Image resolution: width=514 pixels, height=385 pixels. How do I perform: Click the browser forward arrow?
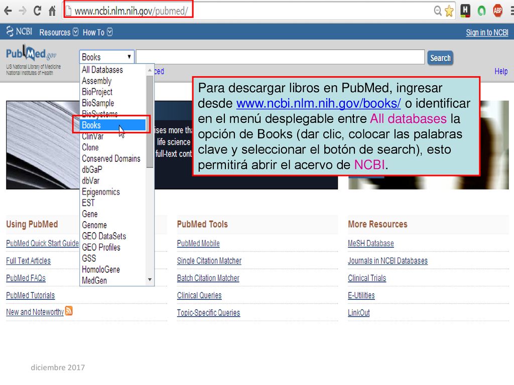[22, 11]
